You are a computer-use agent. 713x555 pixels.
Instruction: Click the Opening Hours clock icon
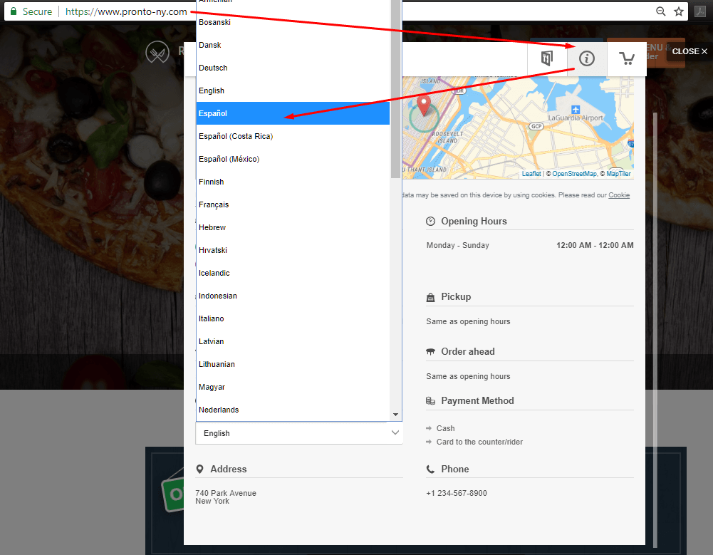[x=430, y=221]
